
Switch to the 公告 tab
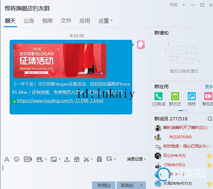pyautogui.click(x=29, y=21)
